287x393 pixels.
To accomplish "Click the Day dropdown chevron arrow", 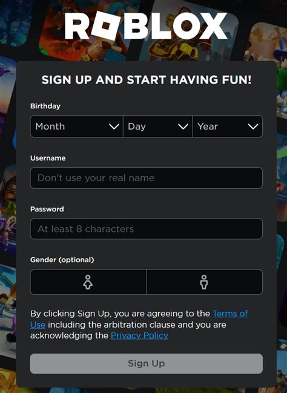I will (183, 127).
